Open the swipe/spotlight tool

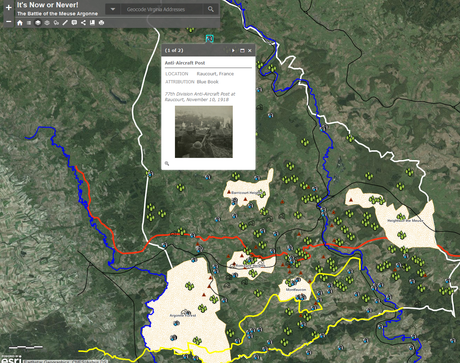point(56,23)
